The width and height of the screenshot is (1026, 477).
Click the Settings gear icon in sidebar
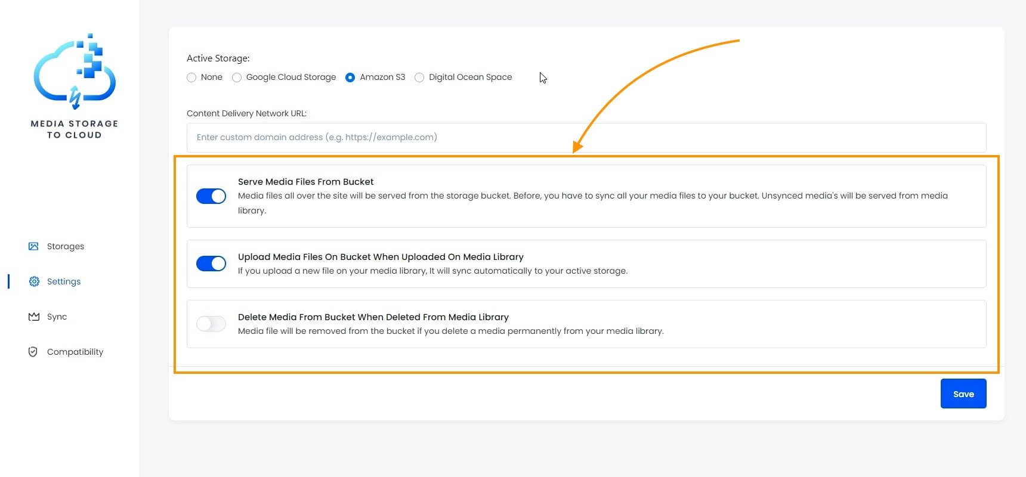[x=34, y=281]
